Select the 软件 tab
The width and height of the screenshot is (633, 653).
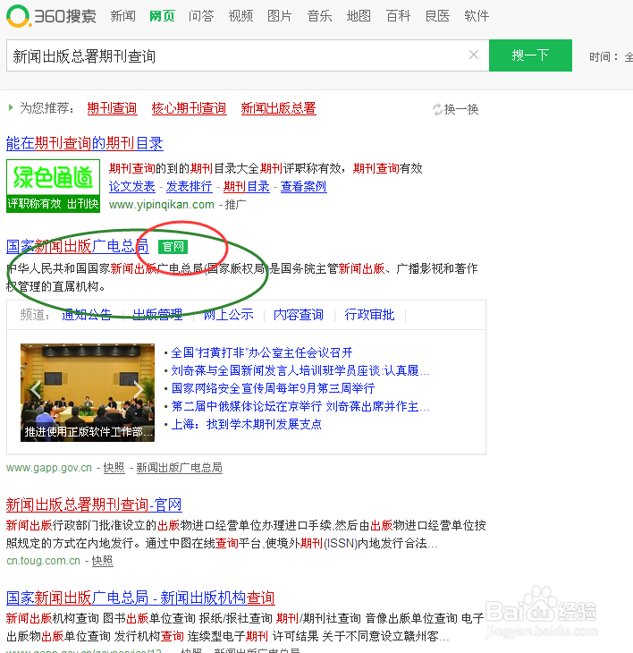point(477,16)
